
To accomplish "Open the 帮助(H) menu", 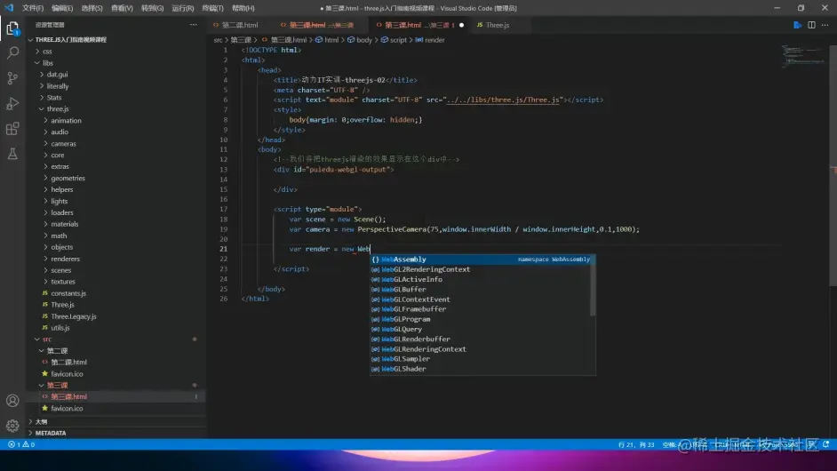I will coord(243,8).
